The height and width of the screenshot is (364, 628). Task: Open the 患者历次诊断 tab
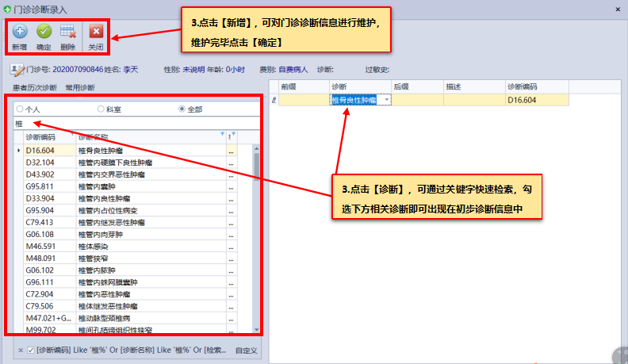[34, 87]
